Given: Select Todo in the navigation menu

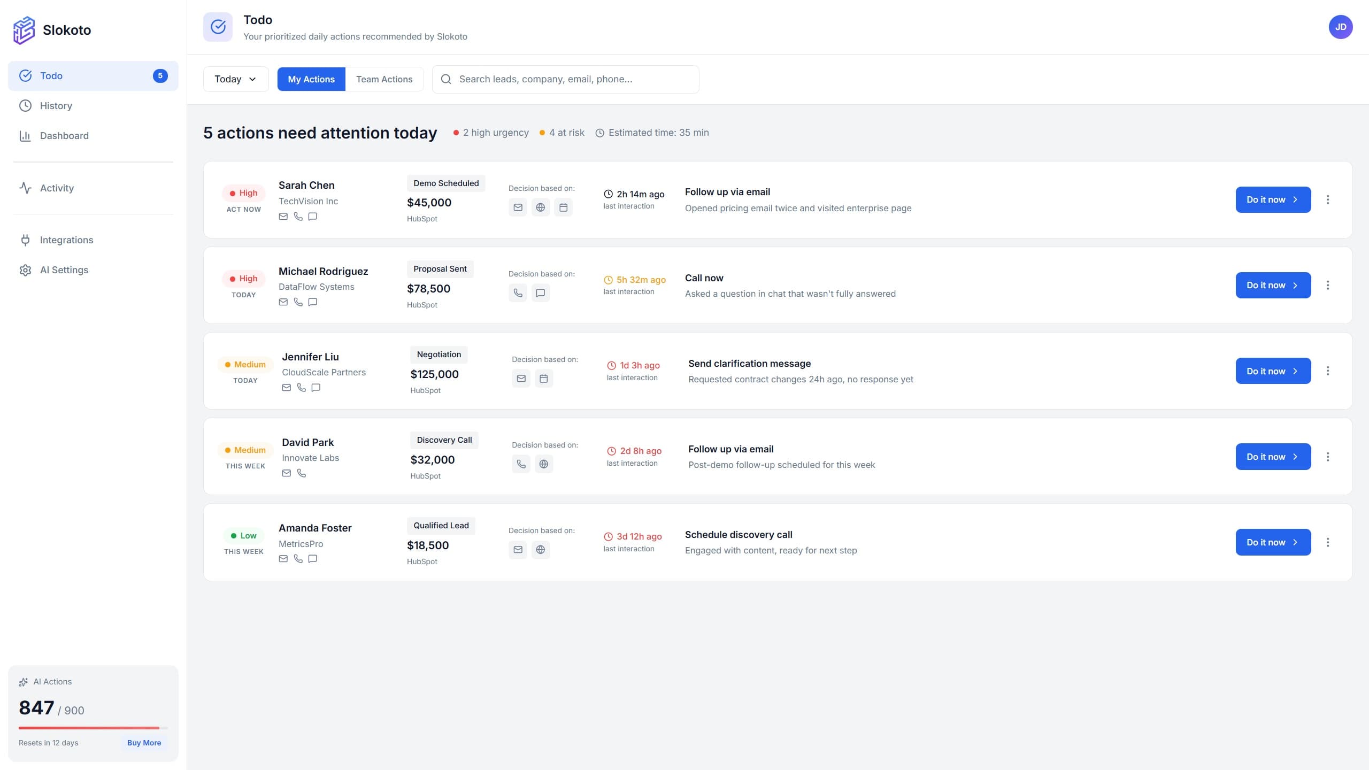Looking at the screenshot, I should click(51, 75).
